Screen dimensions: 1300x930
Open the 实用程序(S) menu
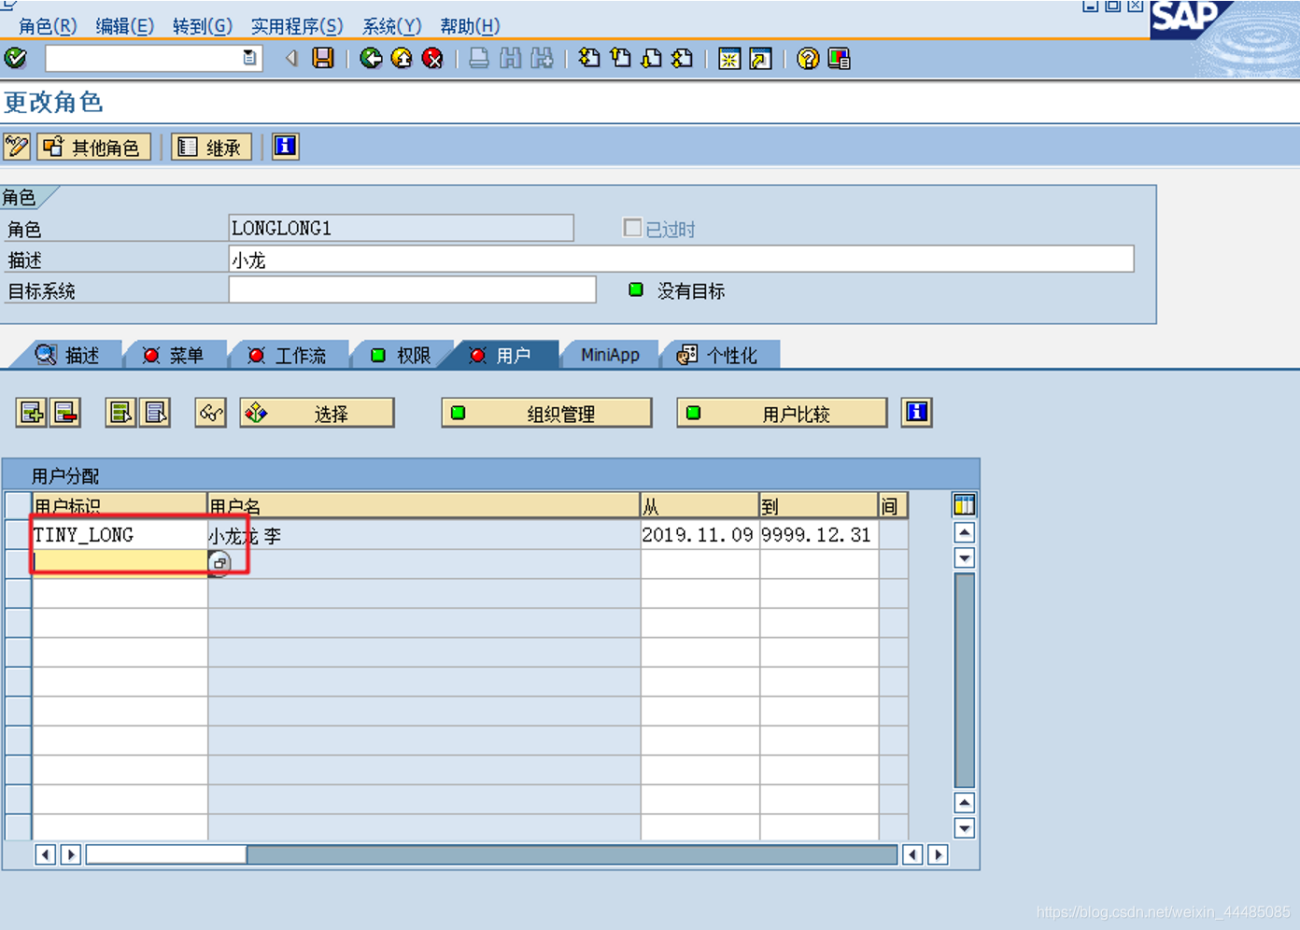coord(297,26)
